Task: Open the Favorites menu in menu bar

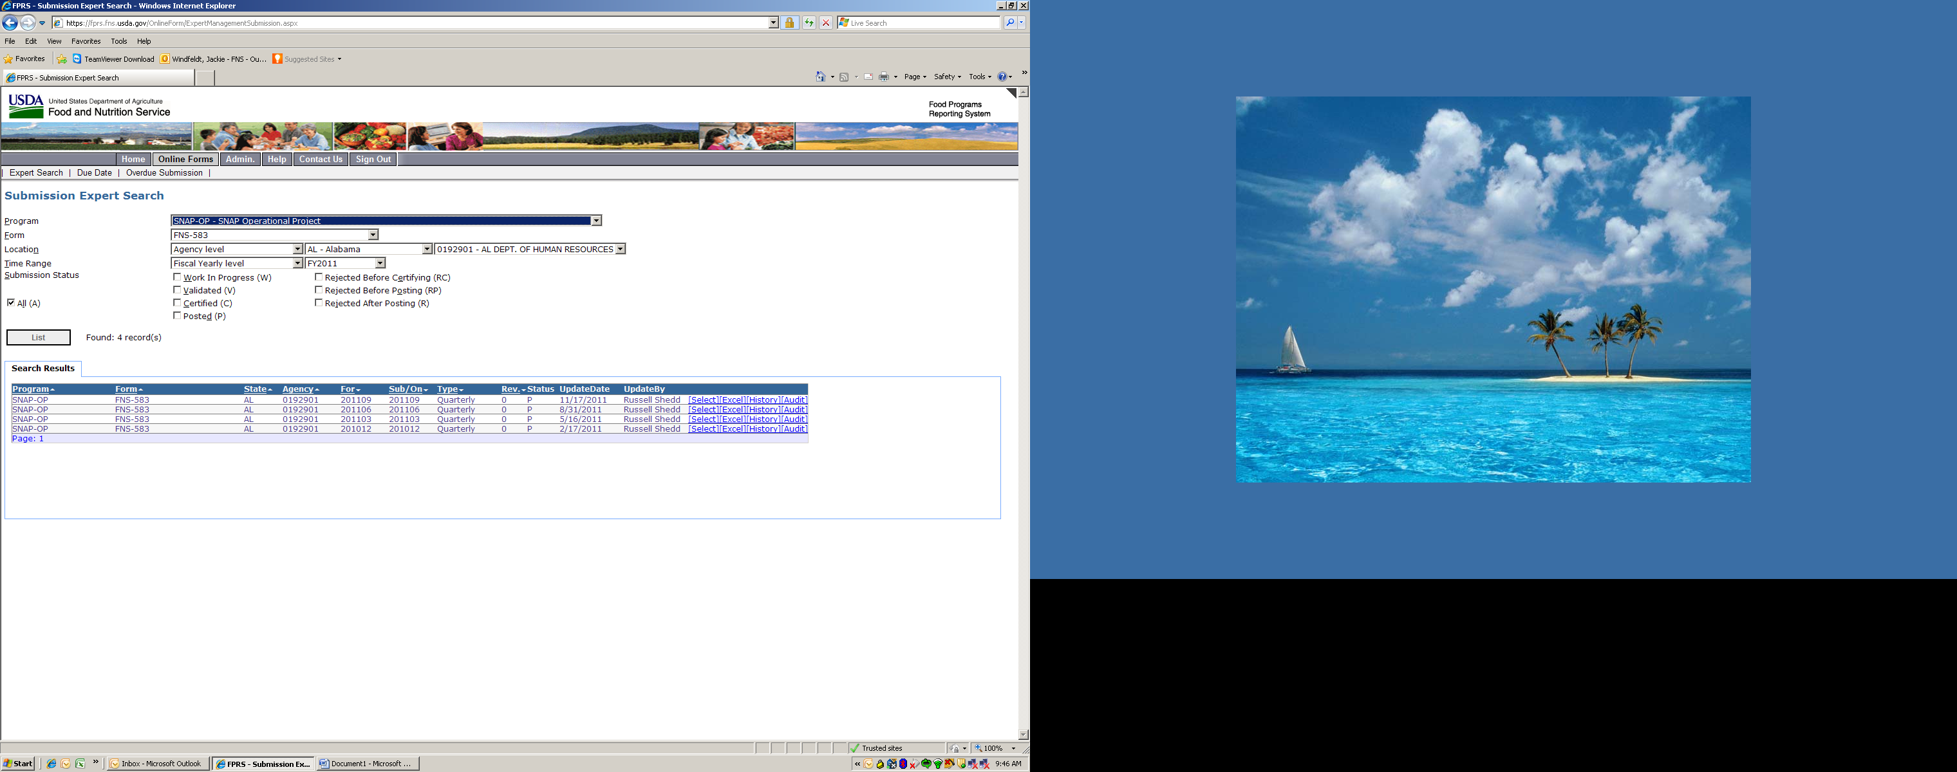Action: [86, 41]
